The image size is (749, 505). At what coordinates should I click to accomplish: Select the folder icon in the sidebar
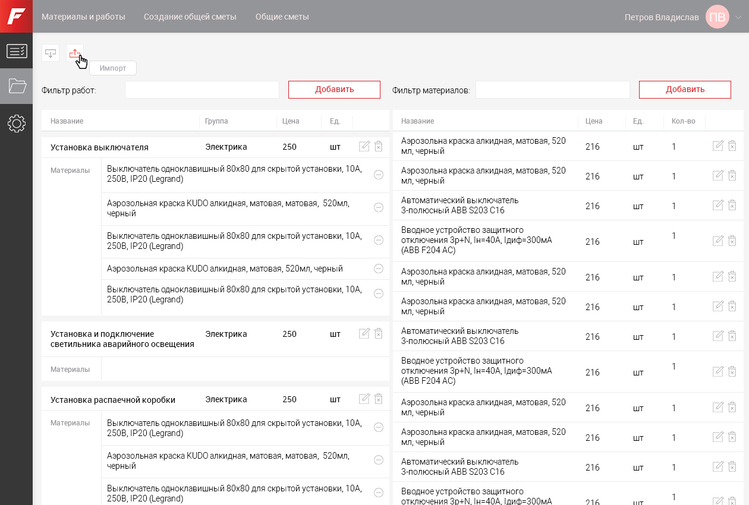pos(16,86)
